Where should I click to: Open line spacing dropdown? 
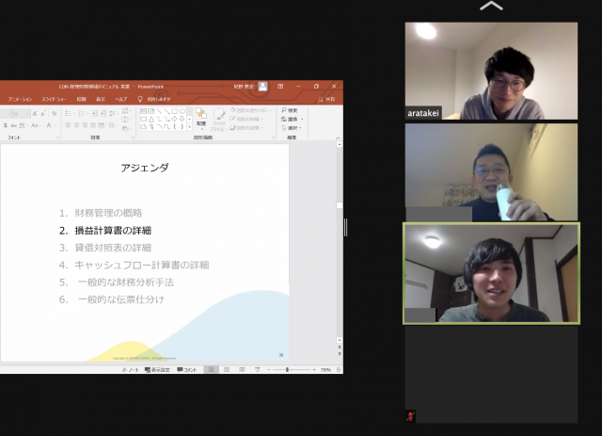[x=114, y=113]
